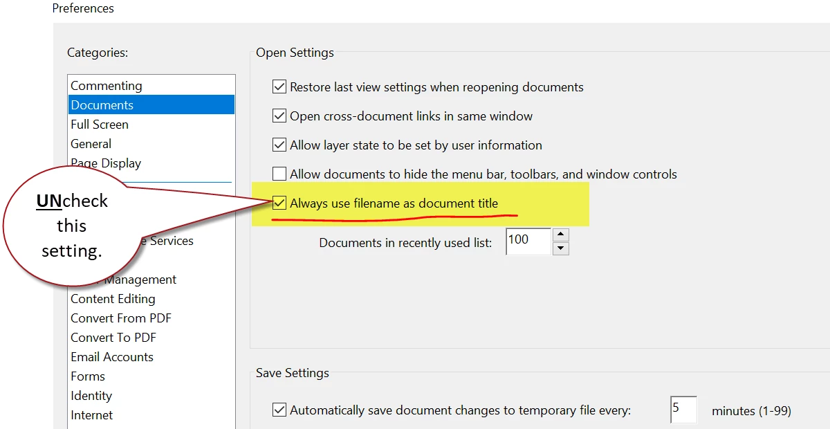Screen dimensions: 830x429
Task: Uncheck Always use filename as document title
Action: click(x=279, y=203)
